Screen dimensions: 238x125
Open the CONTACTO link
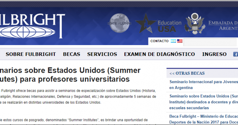(x=159, y=41)
